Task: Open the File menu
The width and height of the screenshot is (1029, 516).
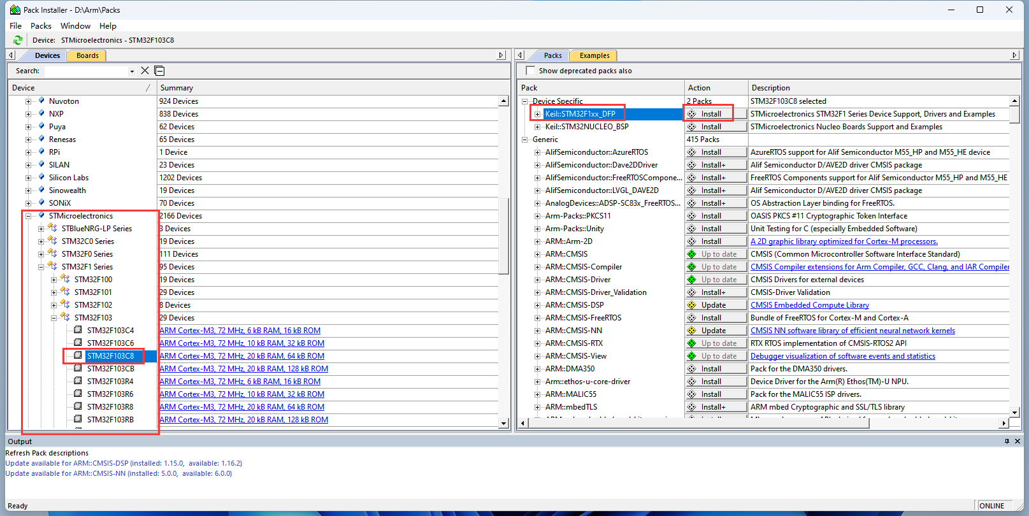Action: 16,26
